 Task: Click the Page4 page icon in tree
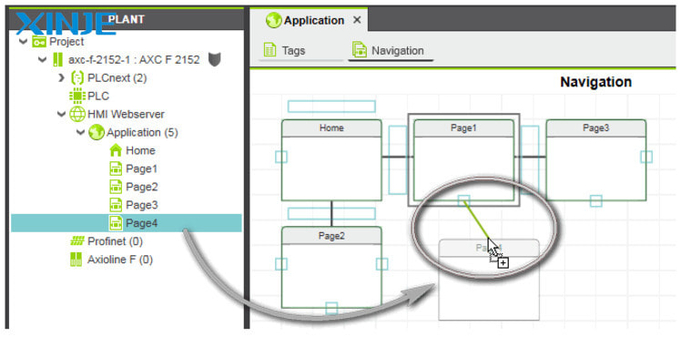pyautogui.click(x=116, y=223)
